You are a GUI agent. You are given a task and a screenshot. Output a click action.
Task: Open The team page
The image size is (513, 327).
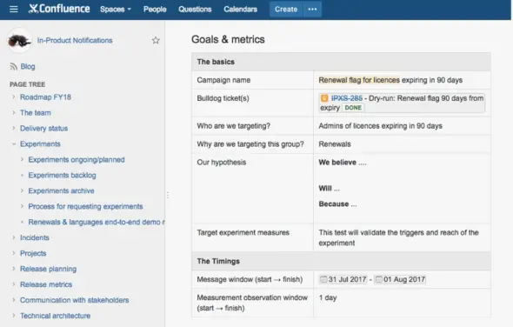(x=36, y=112)
